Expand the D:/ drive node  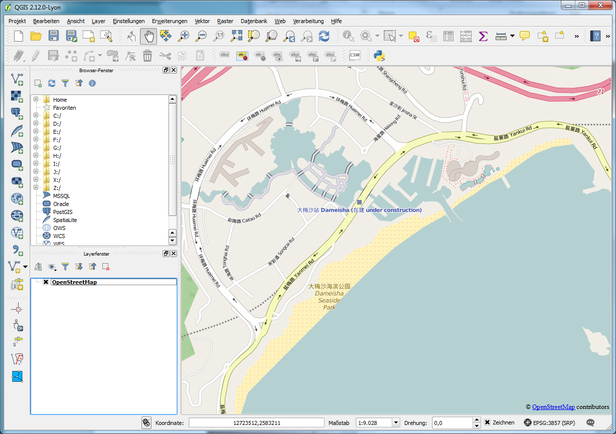(x=36, y=124)
